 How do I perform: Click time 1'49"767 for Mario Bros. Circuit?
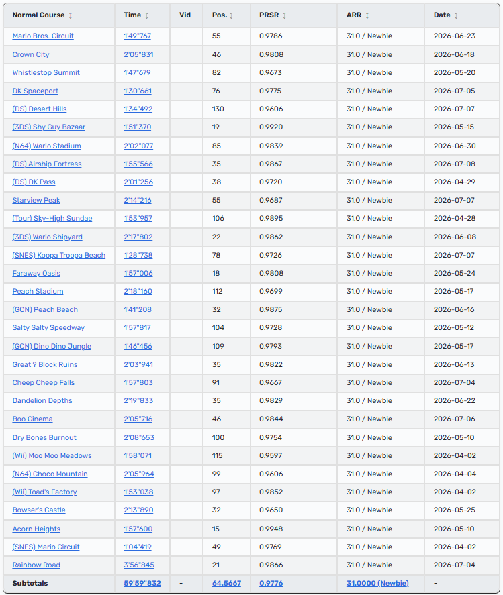tap(137, 36)
